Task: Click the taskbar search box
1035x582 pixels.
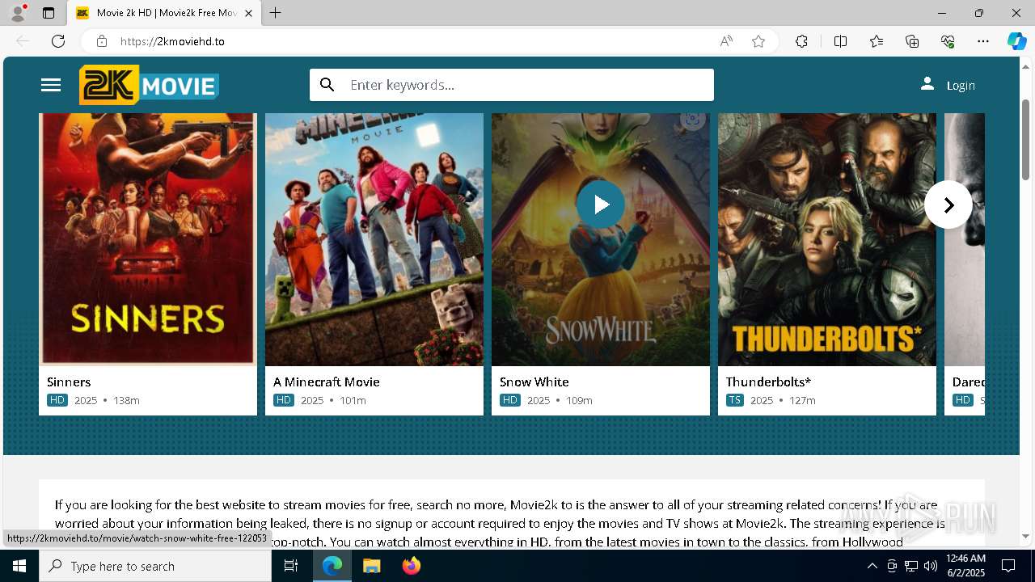Action: [x=155, y=566]
